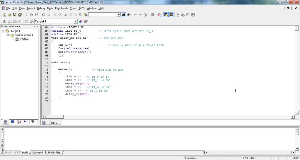Switch to the Regs workspace tab

coord(13,122)
